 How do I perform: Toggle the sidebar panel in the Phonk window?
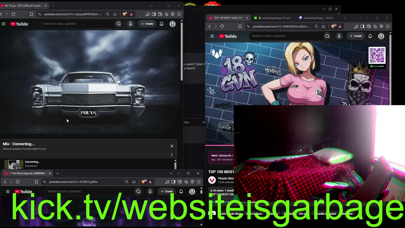coord(362,26)
